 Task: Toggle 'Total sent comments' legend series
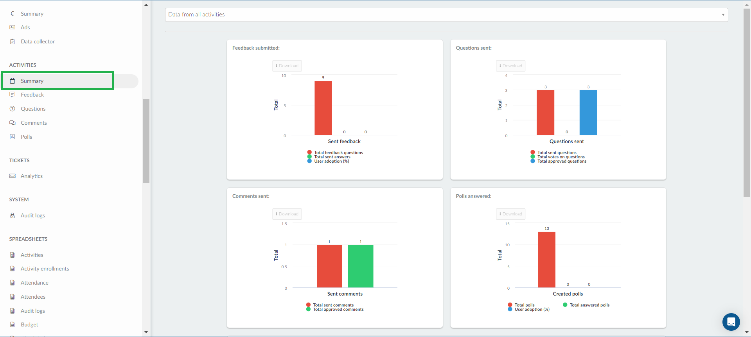pos(330,305)
